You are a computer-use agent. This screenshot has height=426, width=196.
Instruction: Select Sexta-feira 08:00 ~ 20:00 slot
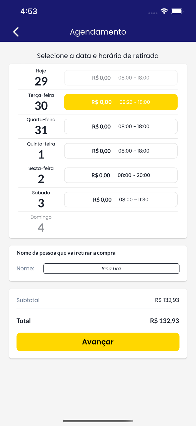coord(121,176)
